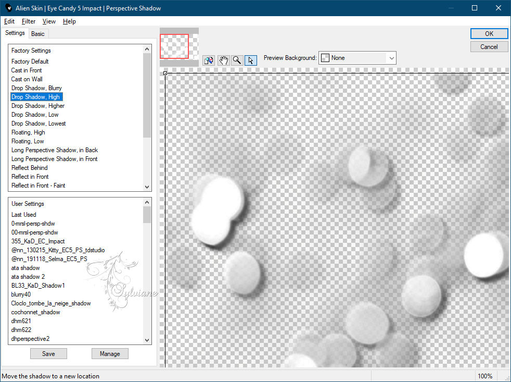
Task: Select ata shadow 2 user setting
Action: [28, 277]
